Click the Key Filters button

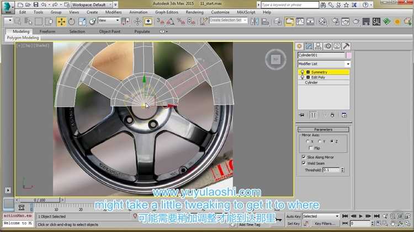[x=325, y=224]
